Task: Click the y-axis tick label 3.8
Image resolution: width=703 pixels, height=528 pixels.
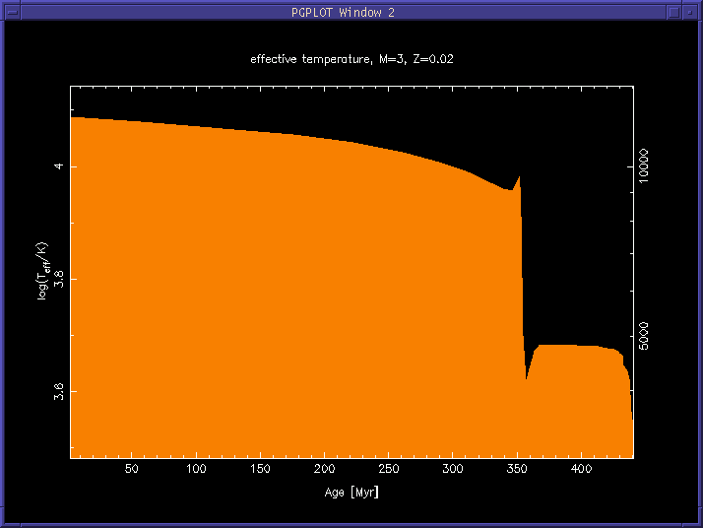Action: pyautogui.click(x=59, y=279)
